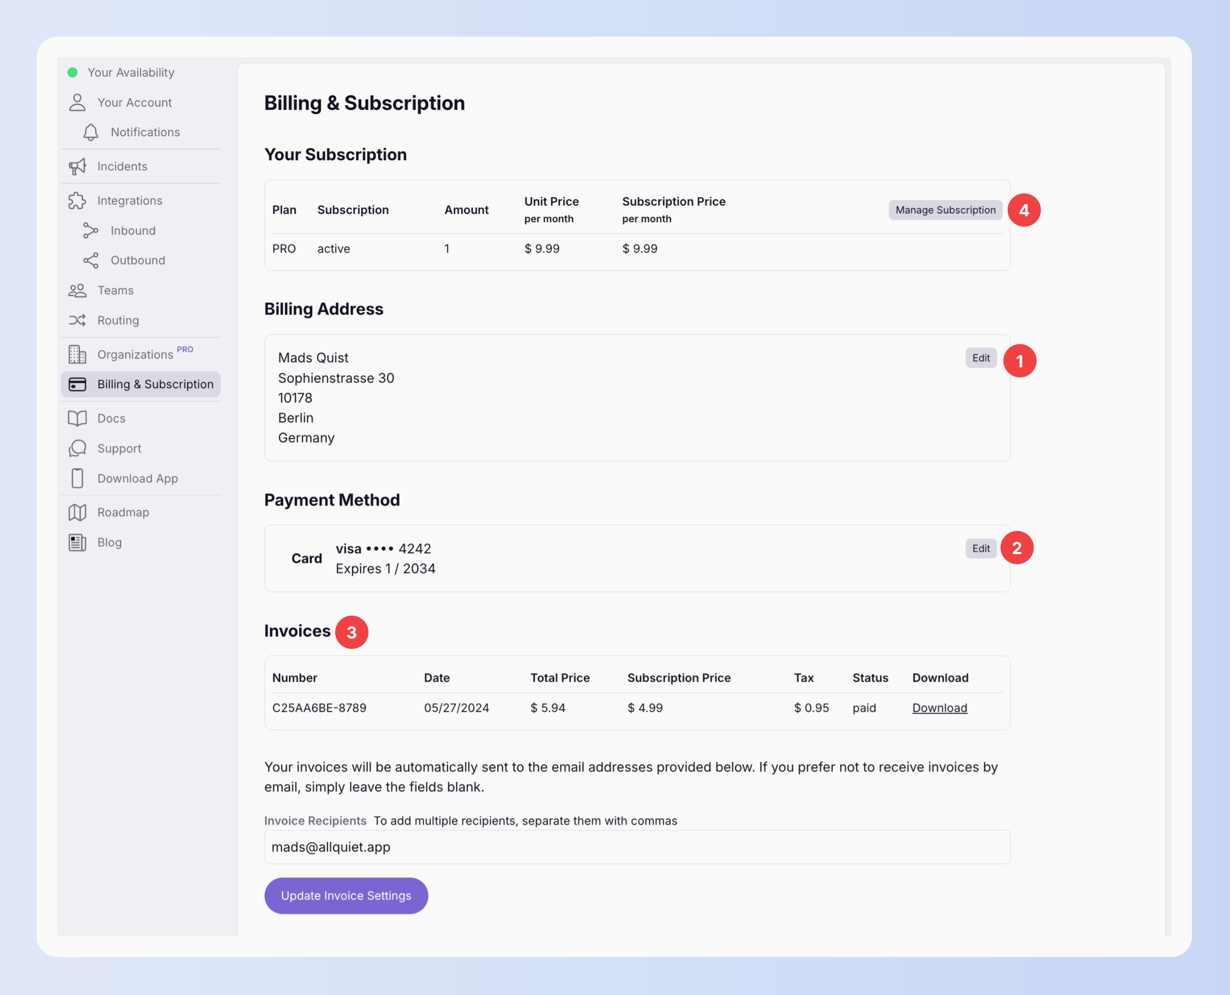Open the Organizations building icon

[77, 354]
